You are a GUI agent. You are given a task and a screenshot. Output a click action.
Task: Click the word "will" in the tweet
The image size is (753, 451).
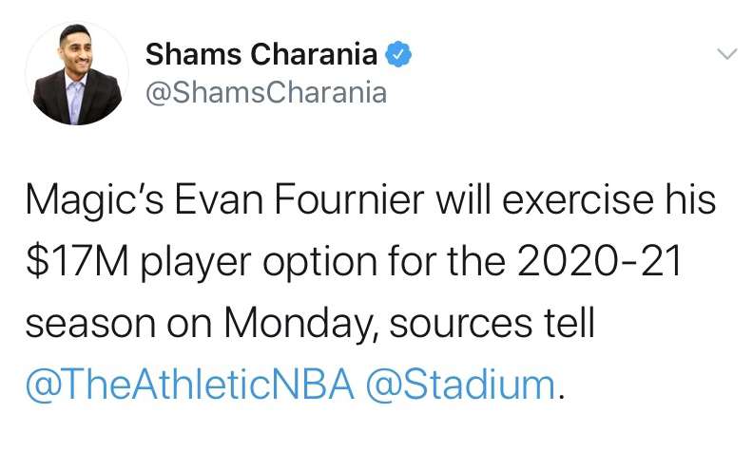pos(463,199)
